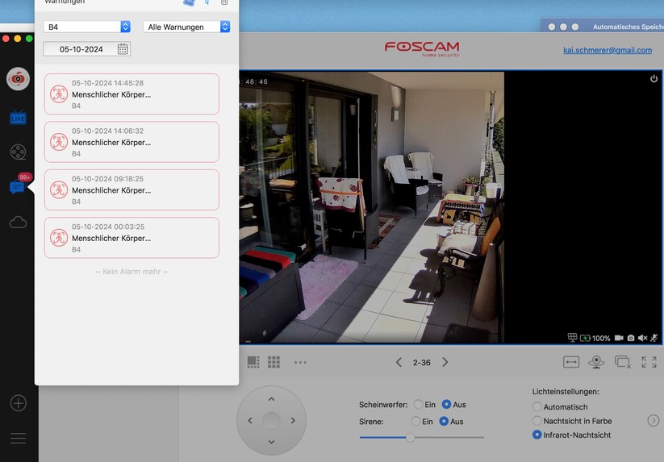The image size is (664, 462).
Task: Turn Scheinwerfer on with Ein radio
Action: point(418,405)
